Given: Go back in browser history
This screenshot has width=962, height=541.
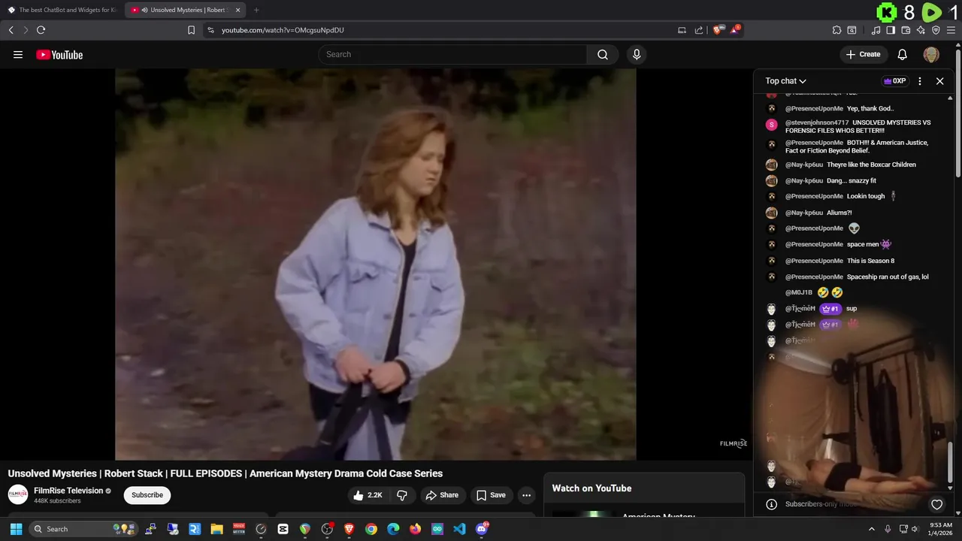Looking at the screenshot, I should pos(11,30).
